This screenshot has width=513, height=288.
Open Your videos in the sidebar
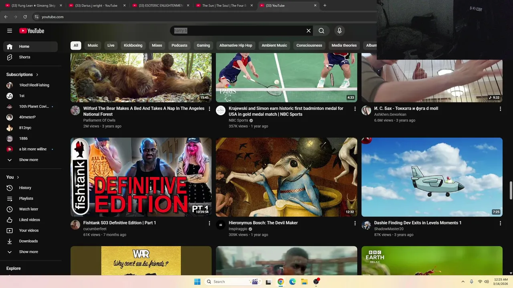(30, 230)
